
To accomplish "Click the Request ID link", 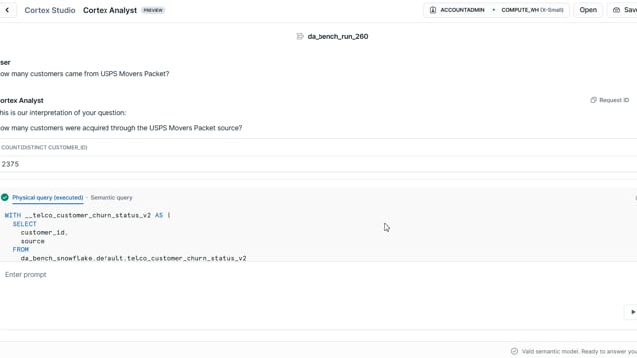I will tap(614, 100).
